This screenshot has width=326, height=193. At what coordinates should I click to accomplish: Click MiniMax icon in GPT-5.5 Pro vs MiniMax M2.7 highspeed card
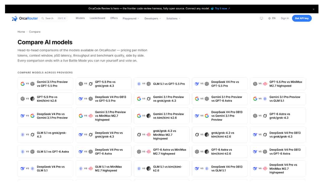coord(265,84)
